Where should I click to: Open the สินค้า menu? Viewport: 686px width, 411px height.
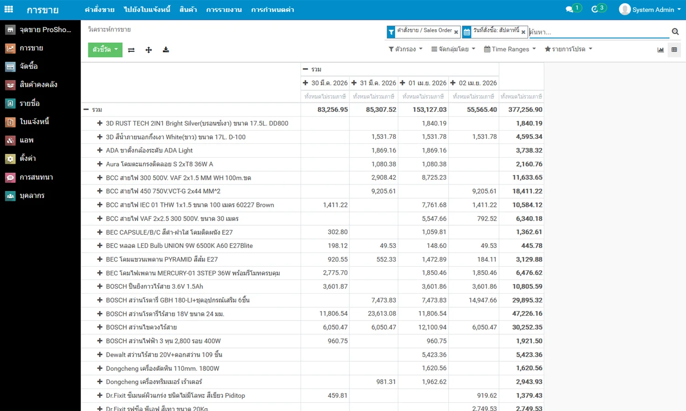click(188, 10)
